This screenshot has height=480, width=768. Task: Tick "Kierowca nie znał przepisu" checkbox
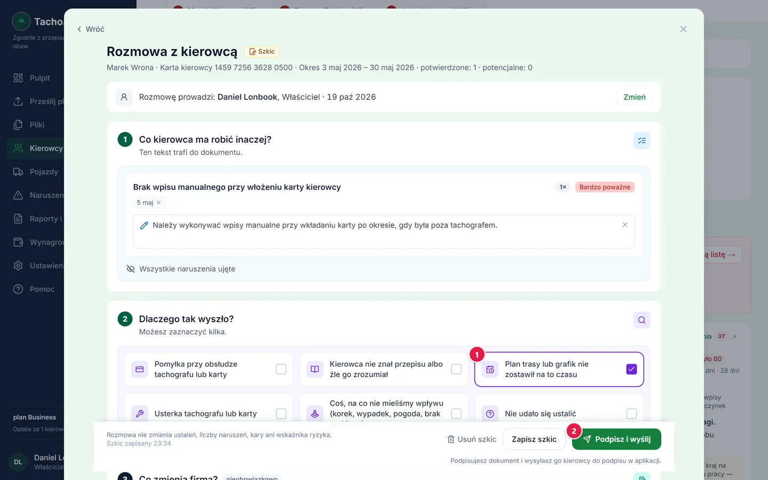pos(457,369)
